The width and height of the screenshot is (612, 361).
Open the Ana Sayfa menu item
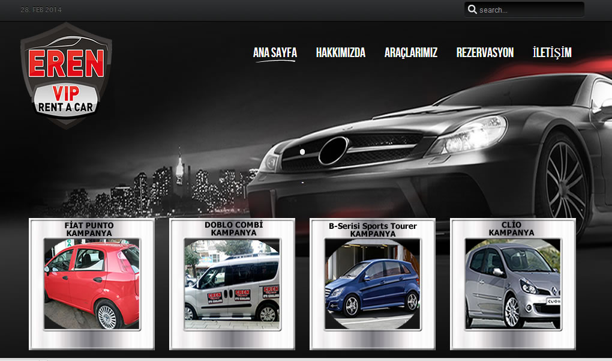tap(275, 53)
